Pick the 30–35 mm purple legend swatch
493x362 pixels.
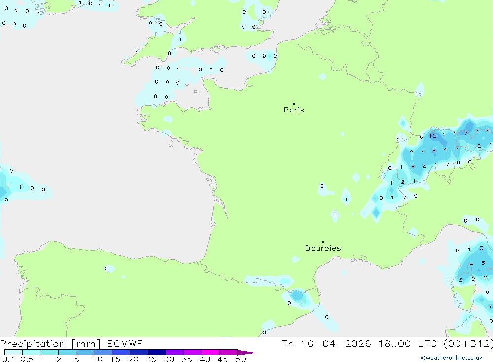coord(175,352)
